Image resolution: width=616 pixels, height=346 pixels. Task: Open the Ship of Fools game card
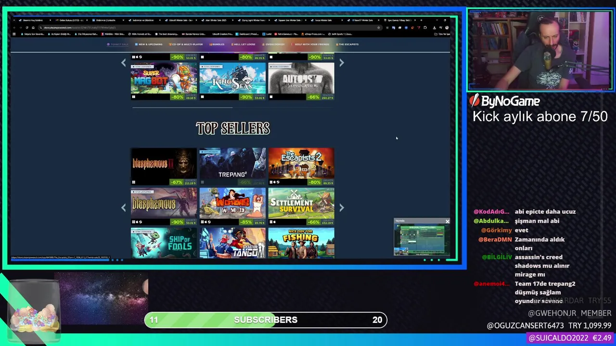click(x=164, y=243)
